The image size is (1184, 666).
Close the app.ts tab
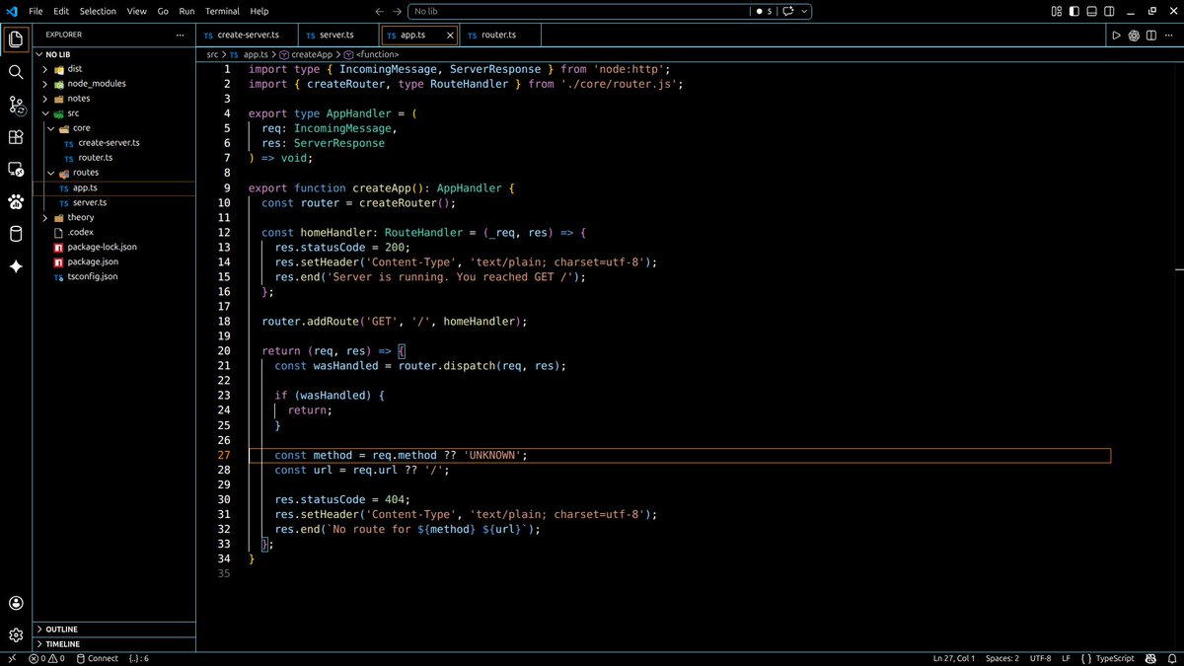point(451,36)
